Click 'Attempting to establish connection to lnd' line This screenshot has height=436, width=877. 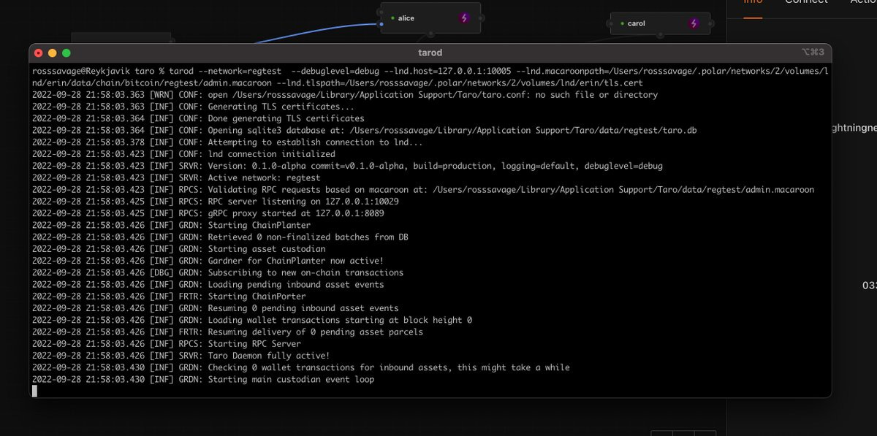pyautogui.click(x=227, y=142)
